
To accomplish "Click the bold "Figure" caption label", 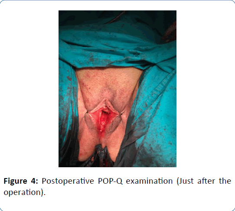I will (15, 181).
